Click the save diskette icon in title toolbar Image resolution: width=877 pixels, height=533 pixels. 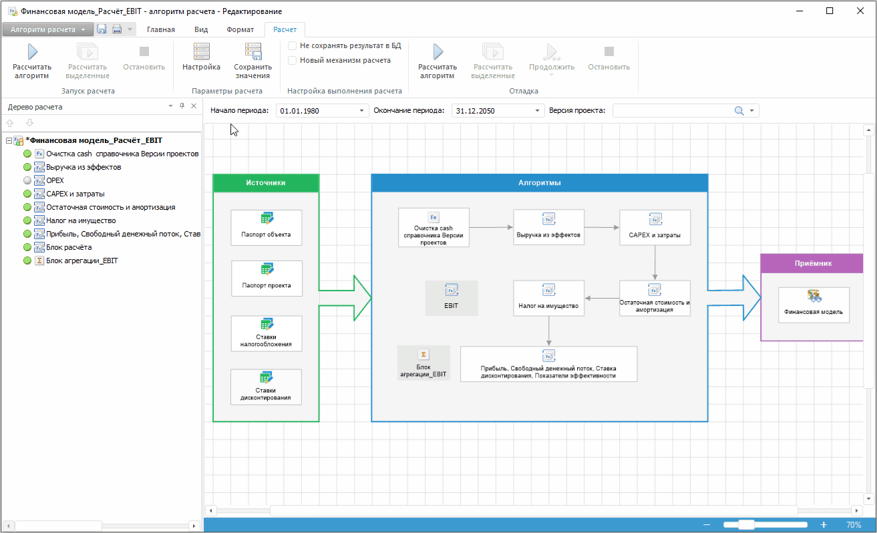pyautogui.click(x=102, y=29)
